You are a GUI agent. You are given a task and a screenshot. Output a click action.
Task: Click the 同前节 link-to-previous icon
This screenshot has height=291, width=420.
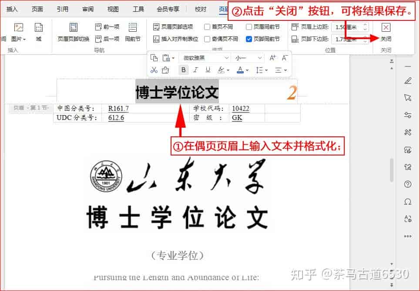coord(133,27)
